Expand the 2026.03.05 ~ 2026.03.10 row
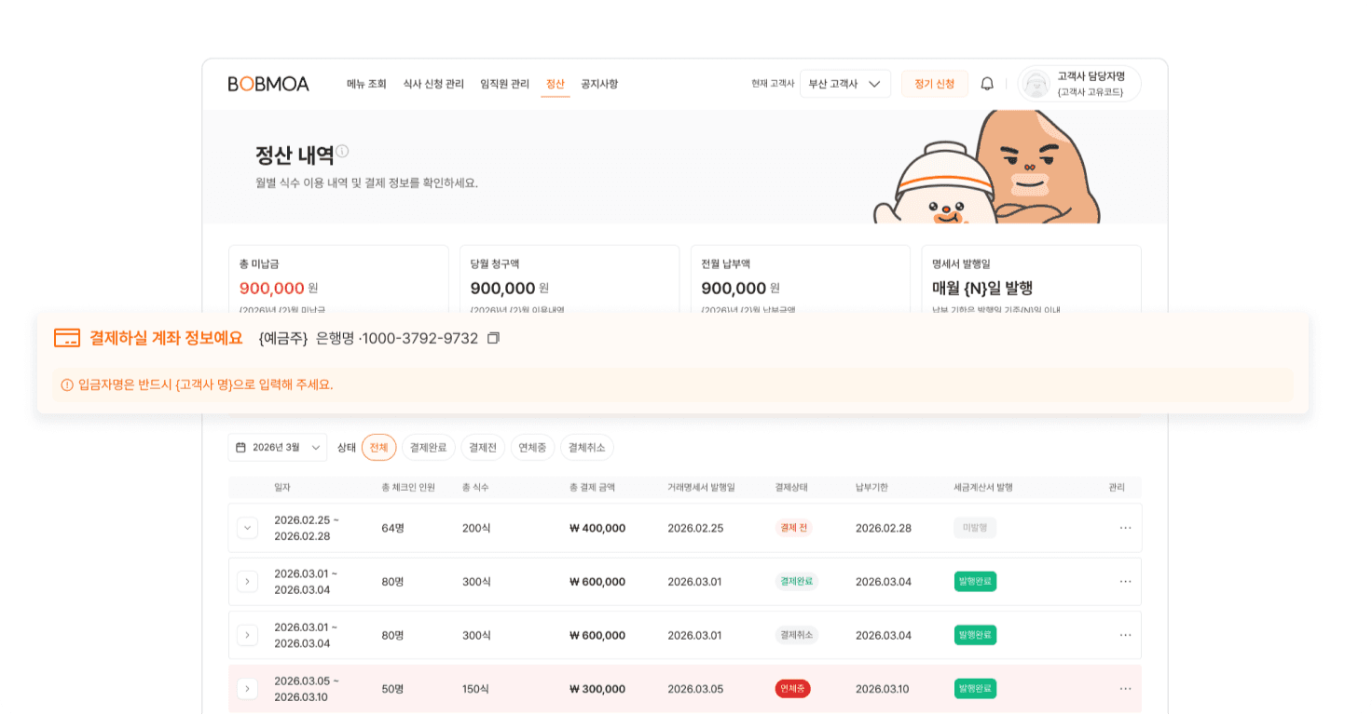 [x=247, y=689]
